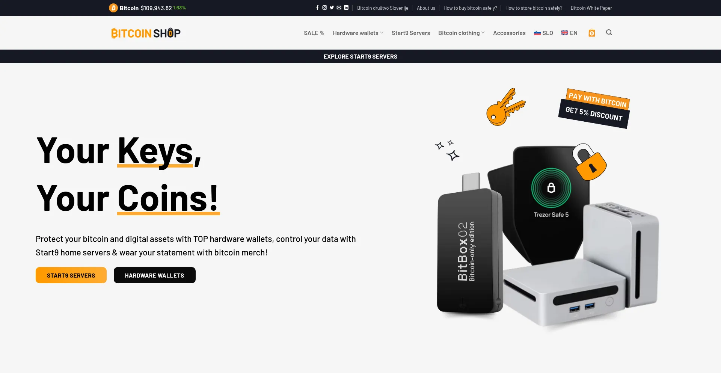The image size is (721, 373).
Task: Open the Accessories menu item
Action: pos(509,33)
